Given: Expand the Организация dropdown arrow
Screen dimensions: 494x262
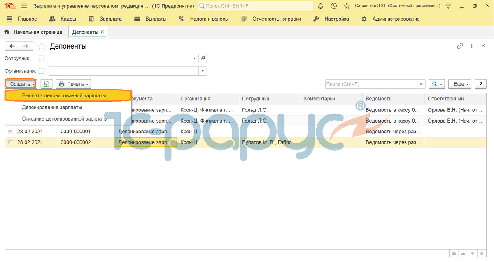Looking at the screenshot, I should pyautogui.click(x=203, y=71).
